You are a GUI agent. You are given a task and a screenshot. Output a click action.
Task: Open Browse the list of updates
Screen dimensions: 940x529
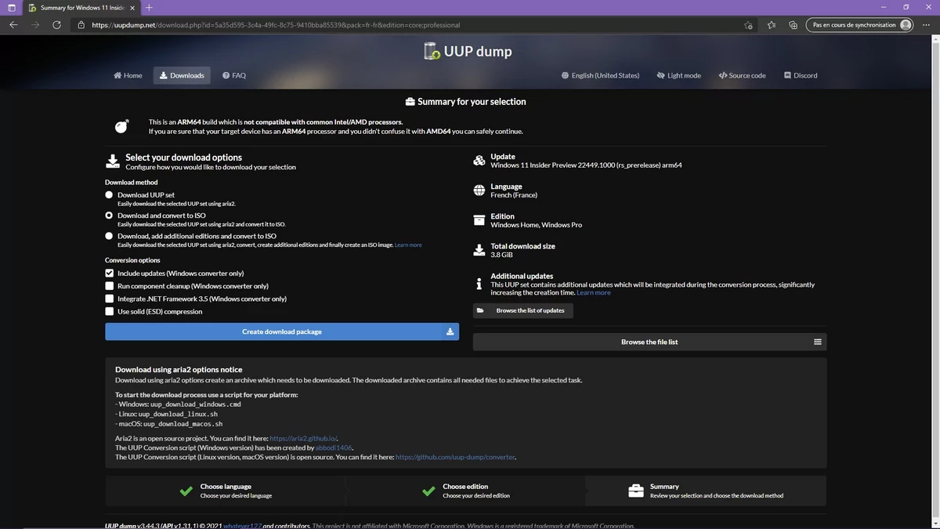pos(522,310)
